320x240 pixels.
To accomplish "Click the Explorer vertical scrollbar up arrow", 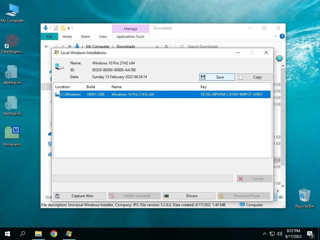I will point(283,66).
